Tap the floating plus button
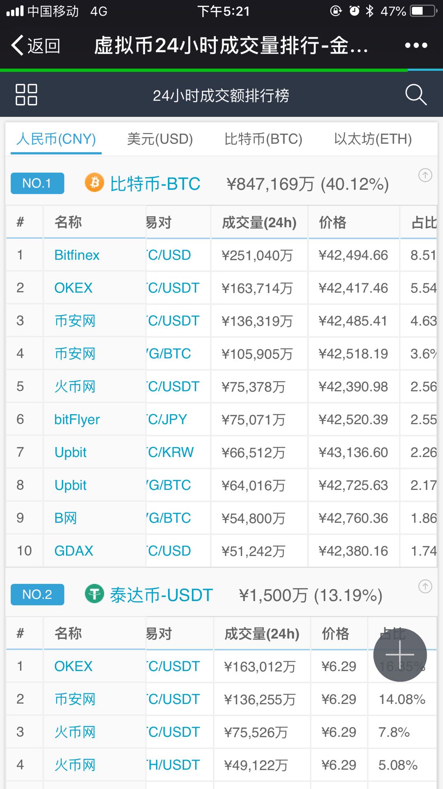This screenshot has width=443, height=789. (400, 654)
